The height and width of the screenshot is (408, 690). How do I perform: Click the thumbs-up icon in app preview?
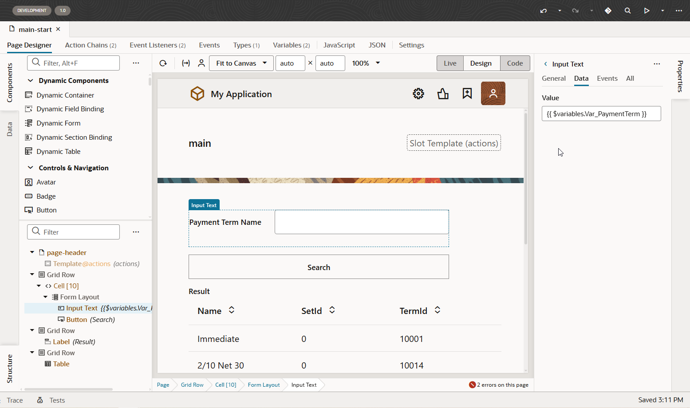pyautogui.click(x=443, y=94)
